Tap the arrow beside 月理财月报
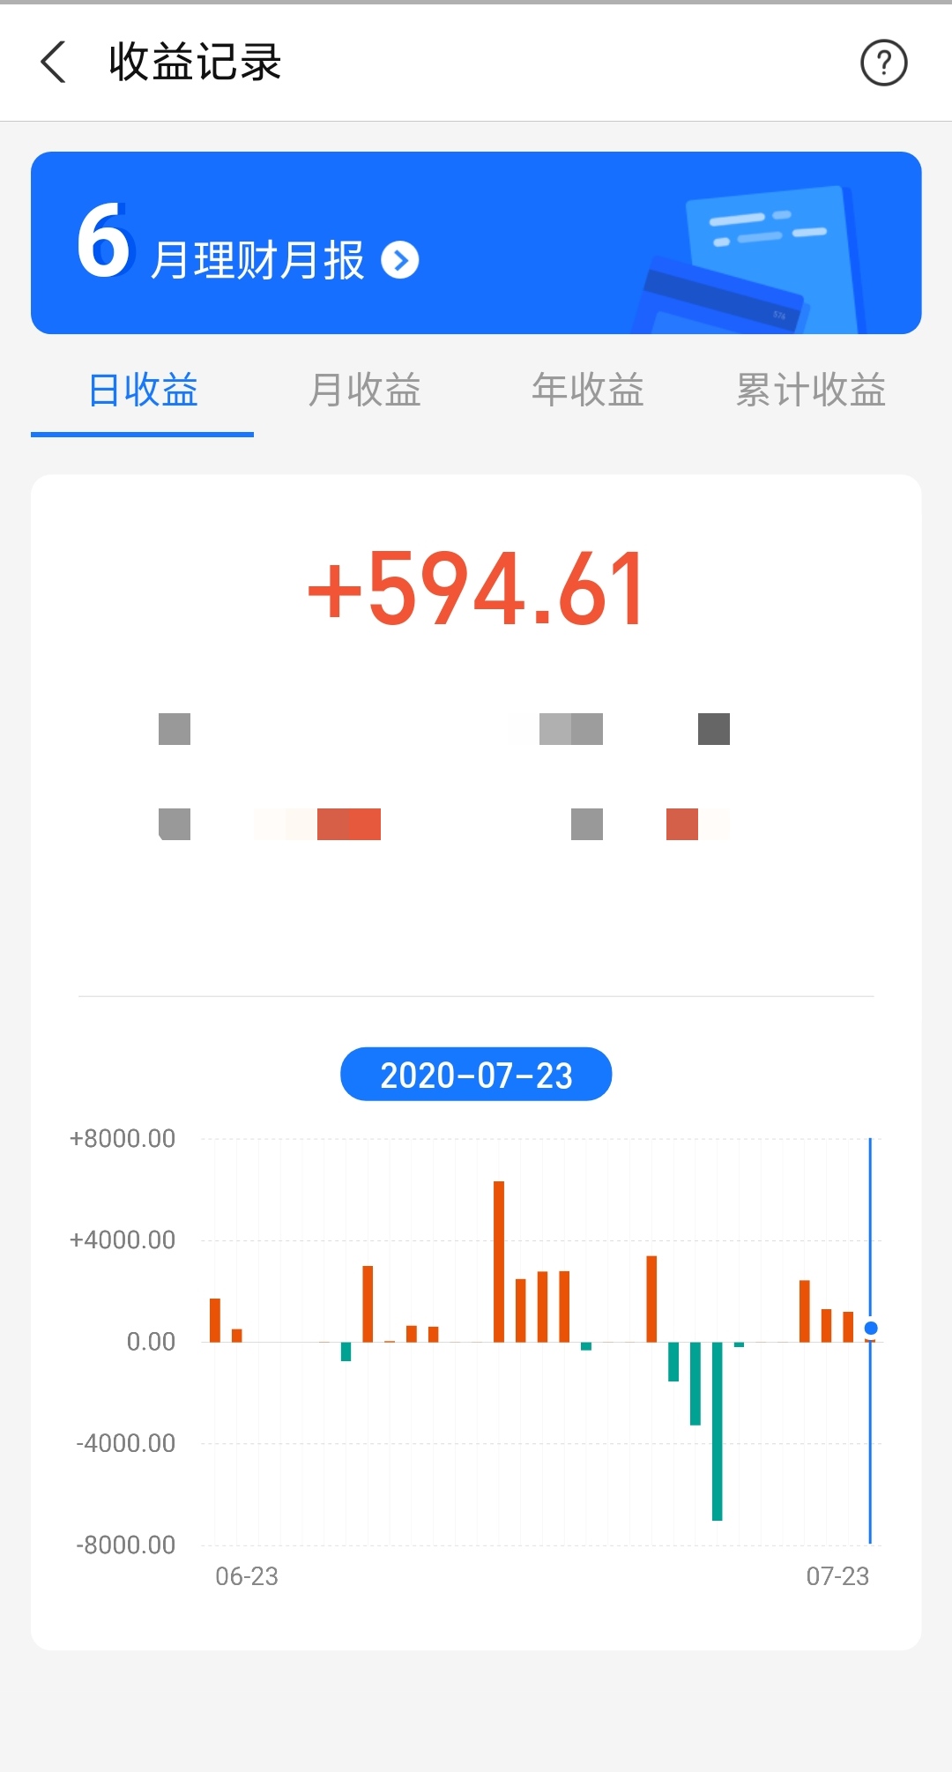Viewport: 952px width, 1772px height. tap(400, 260)
